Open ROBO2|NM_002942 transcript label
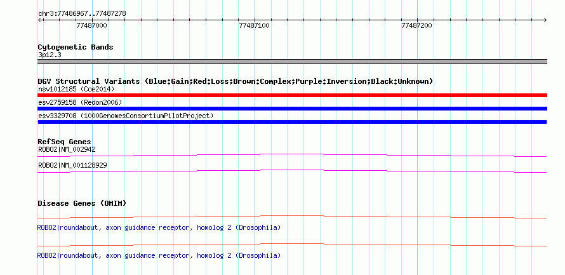Viewport: 565px width, 275px height. [x=67, y=149]
